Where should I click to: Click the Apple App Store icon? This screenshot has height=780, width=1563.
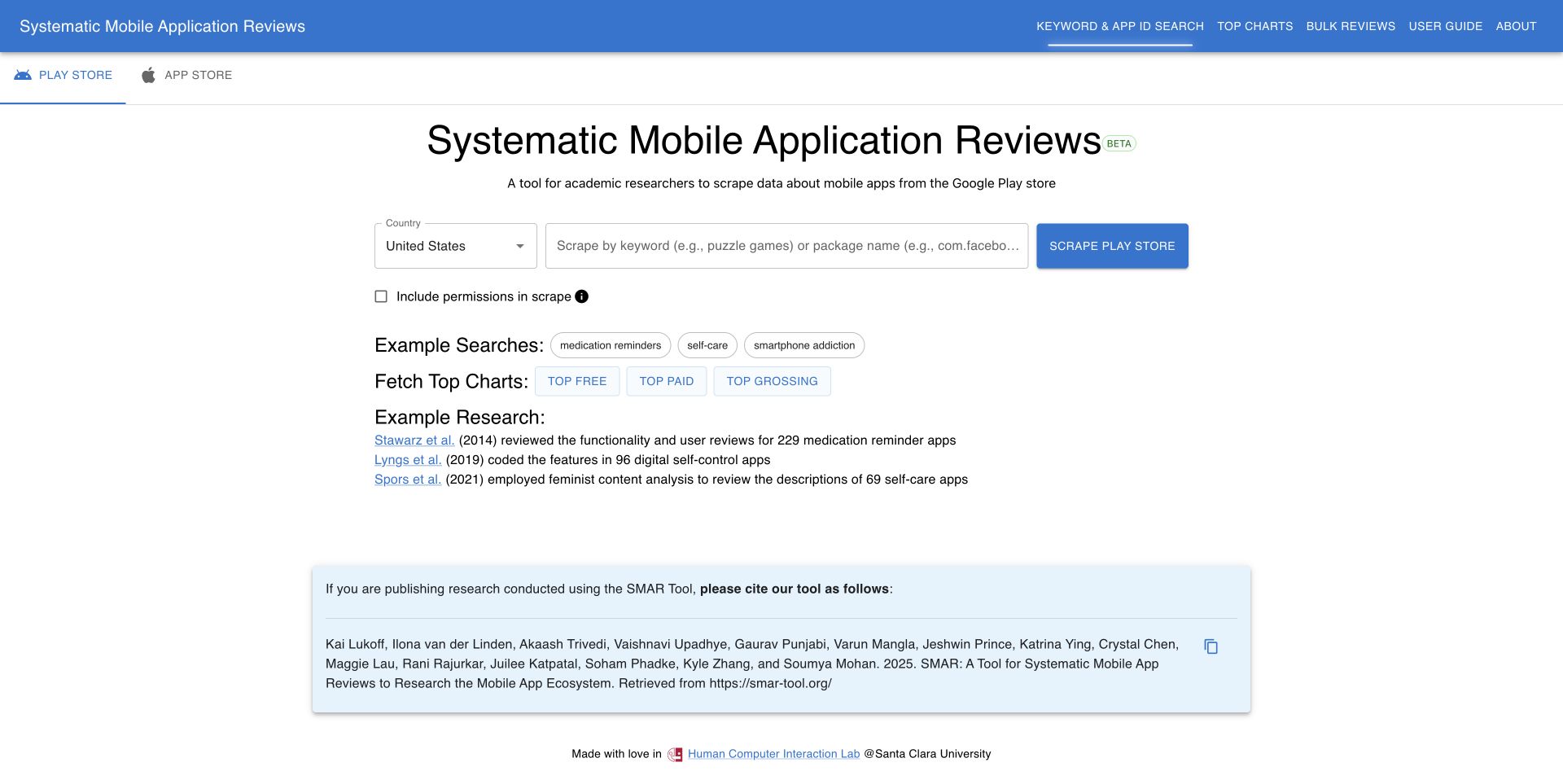pos(148,75)
